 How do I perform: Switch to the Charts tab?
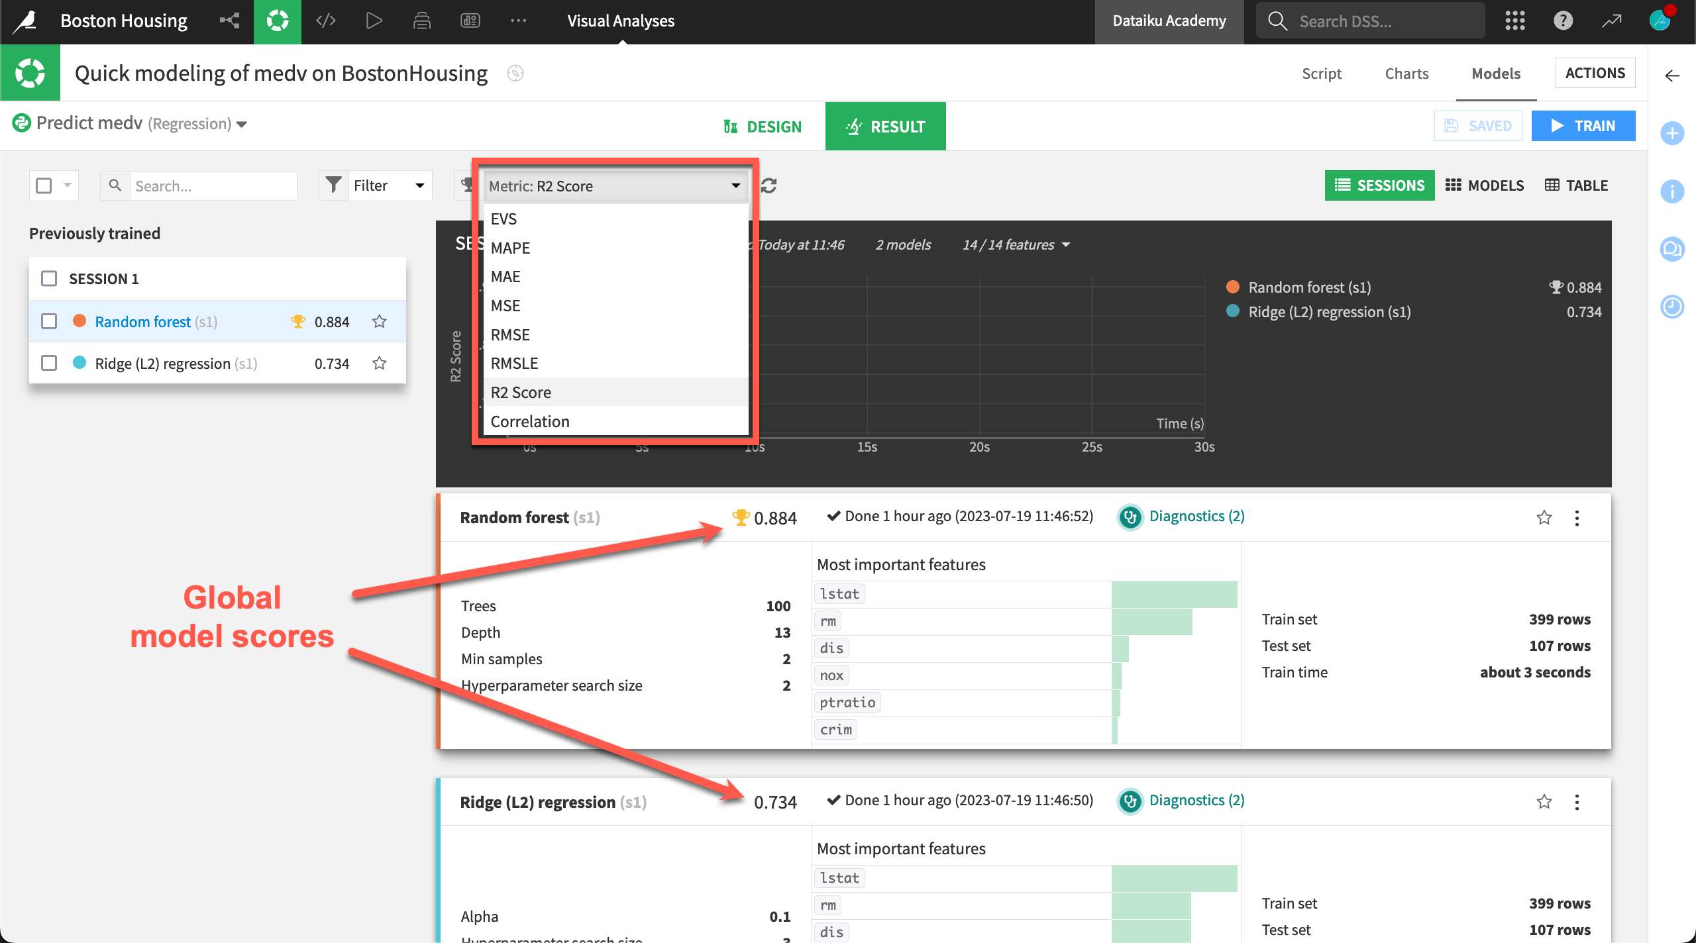1406,73
